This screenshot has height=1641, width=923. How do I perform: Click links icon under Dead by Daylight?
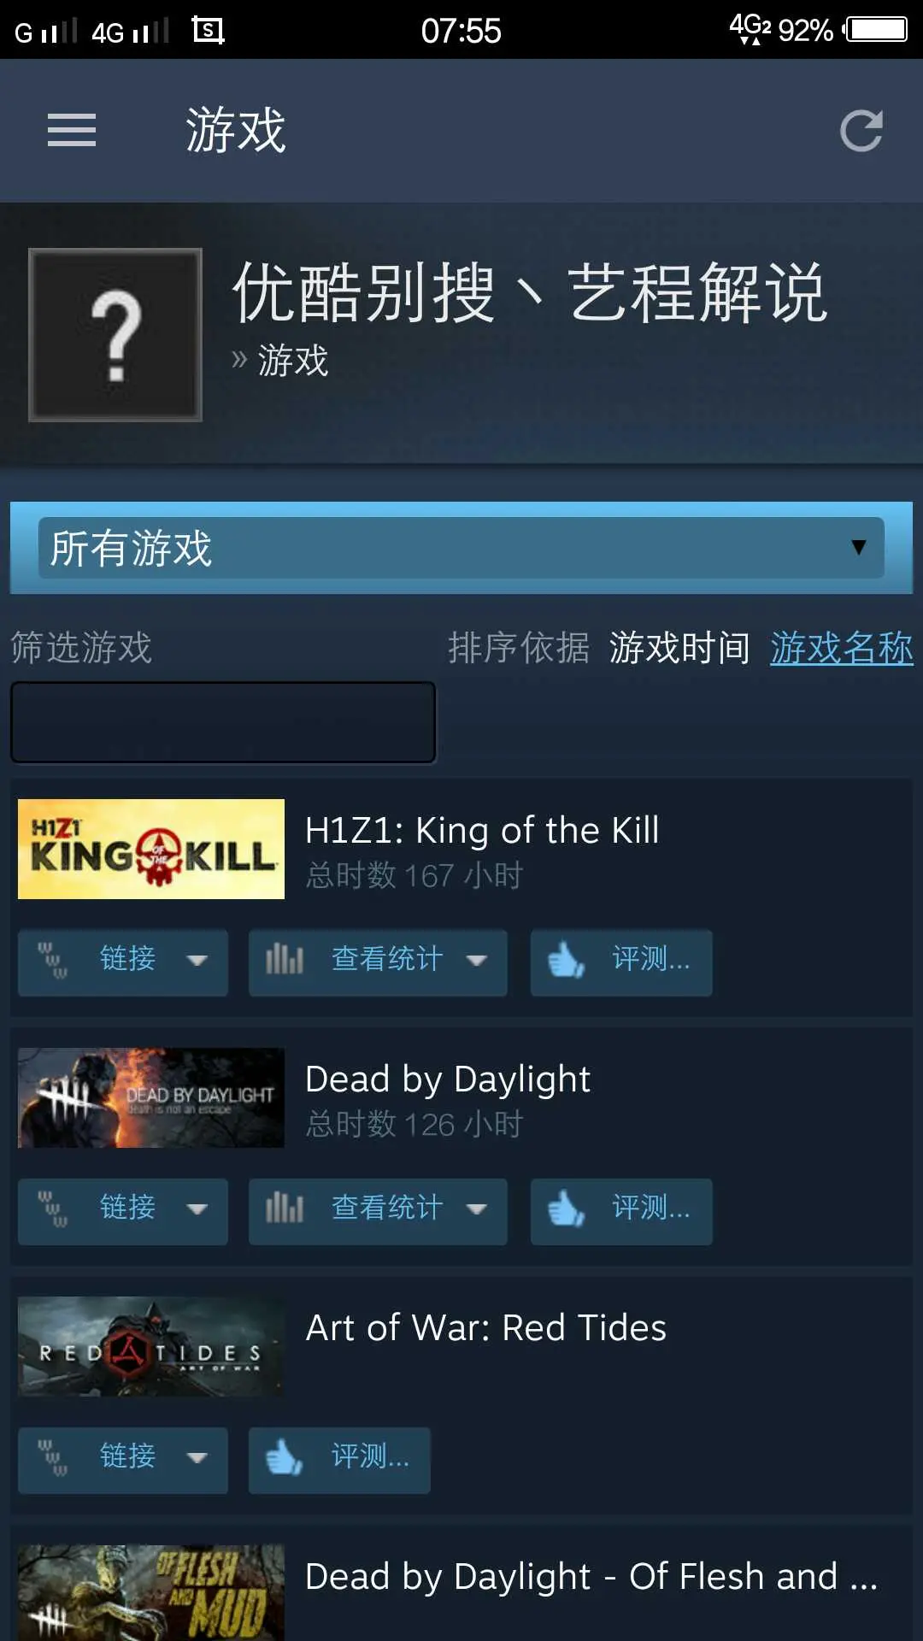tap(52, 1209)
